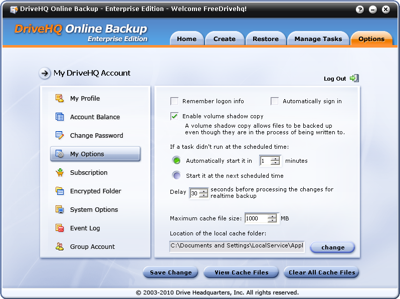Select My Options in the sidebar
Viewport: 400px width, 299px height.
(x=95, y=154)
